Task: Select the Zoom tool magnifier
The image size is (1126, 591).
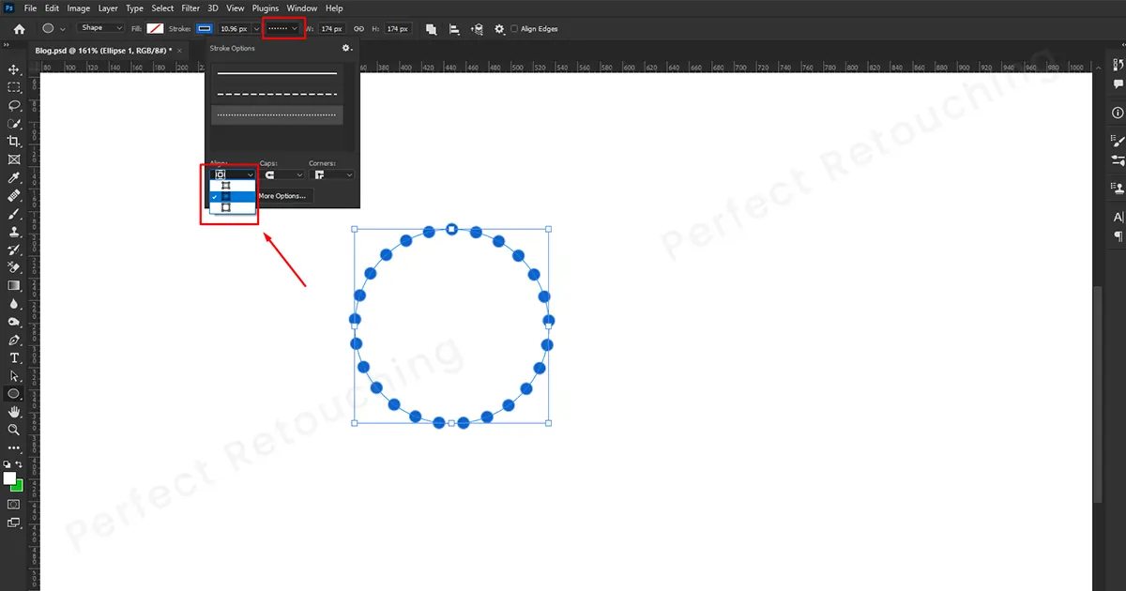Action: (x=14, y=430)
